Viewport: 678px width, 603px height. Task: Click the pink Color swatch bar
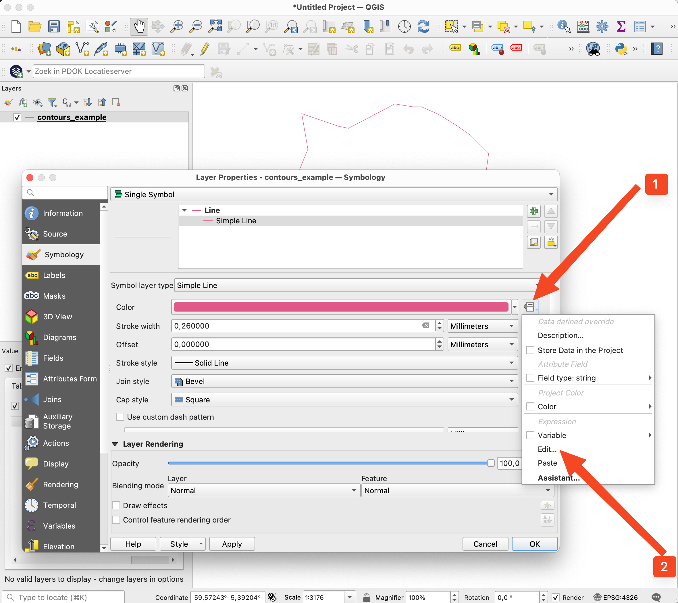point(341,307)
